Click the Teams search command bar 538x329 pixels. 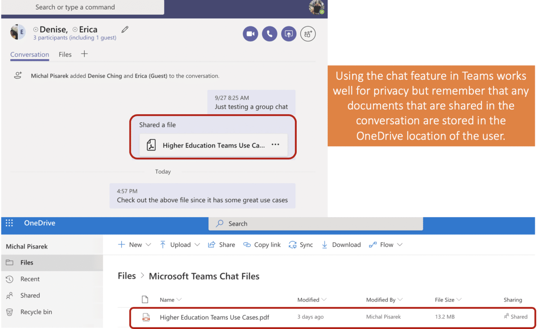coord(82,7)
